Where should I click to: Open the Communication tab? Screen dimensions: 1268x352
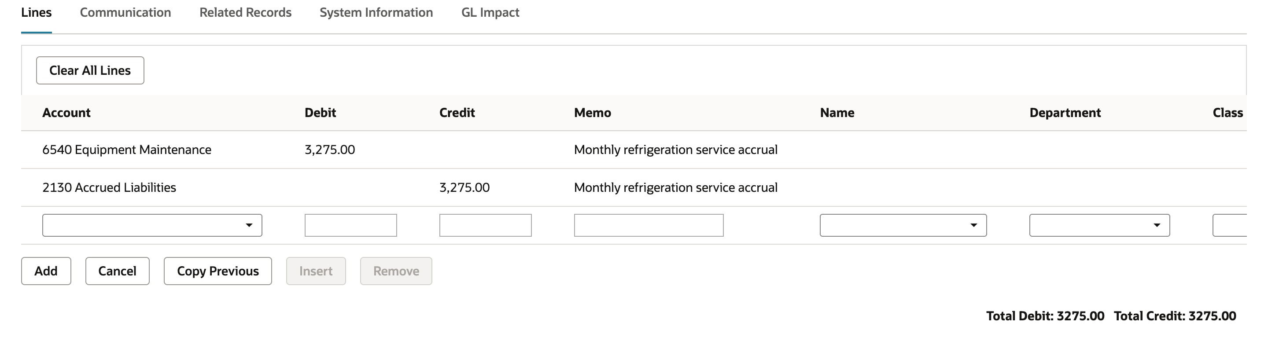(125, 13)
